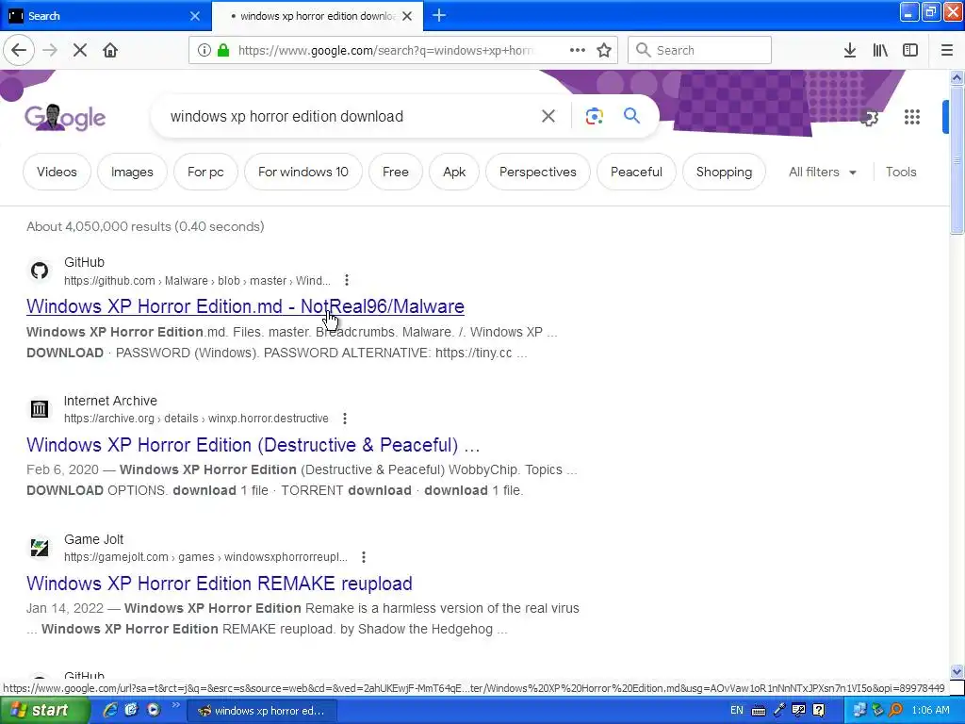
Task: Open a new tab with plus button
Action: coord(439,16)
